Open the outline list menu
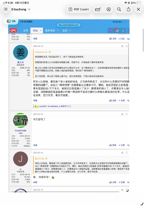 point(5,9)
